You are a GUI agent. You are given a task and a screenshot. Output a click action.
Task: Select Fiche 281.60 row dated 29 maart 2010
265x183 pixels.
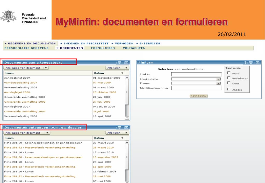[x=64, y=143]
